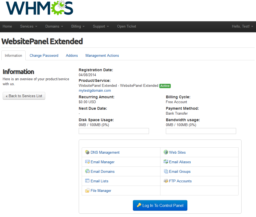
Task: Click the registration date 04/08/2014
Action: pyautogui.click(x=87, y=75)
